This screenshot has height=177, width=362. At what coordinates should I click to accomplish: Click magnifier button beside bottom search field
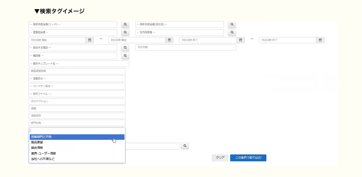pos(185,146)
